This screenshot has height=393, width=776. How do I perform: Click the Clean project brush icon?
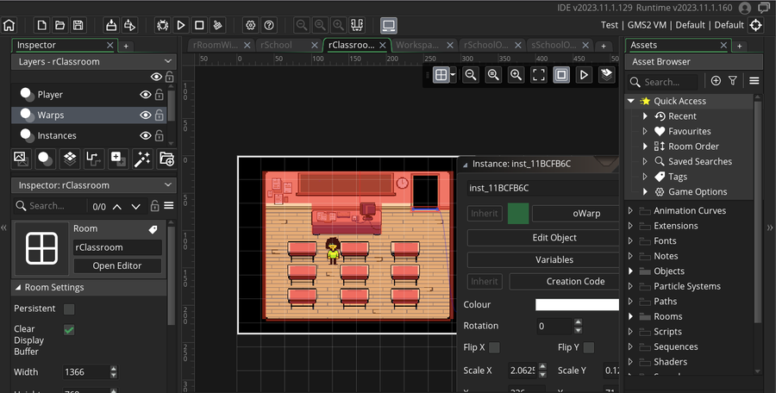coord(219,26)
